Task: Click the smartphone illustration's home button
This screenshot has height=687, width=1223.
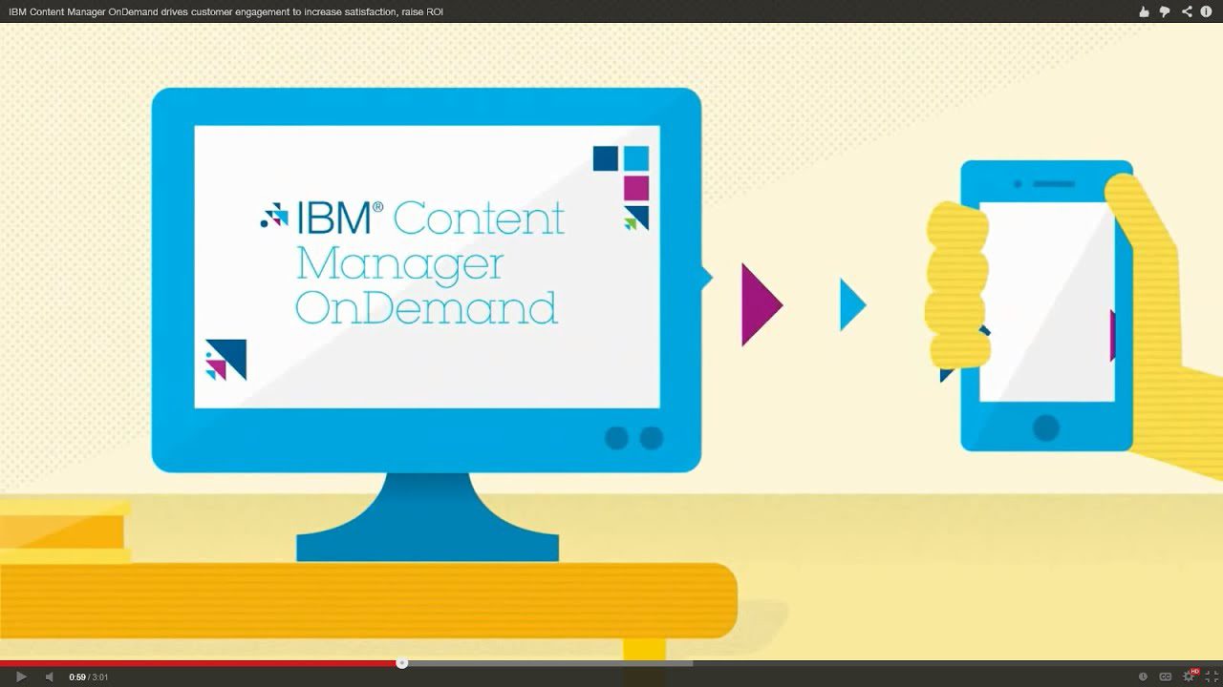Action: pyautogui.click(x=1046, y=427)
